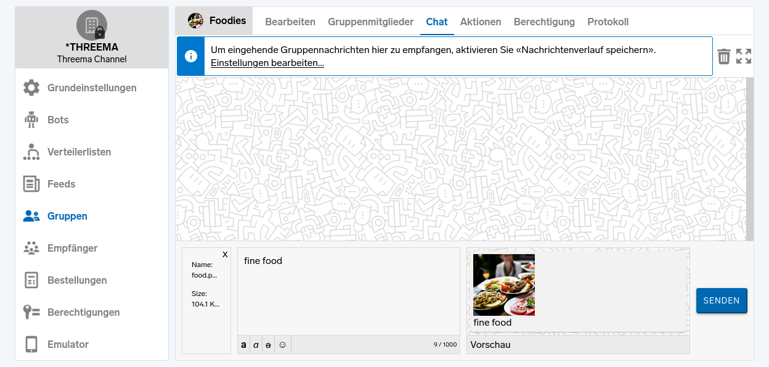Click into the fine food message field
The width and height of the screenshot is (769, 367).
tap(349, 292)
